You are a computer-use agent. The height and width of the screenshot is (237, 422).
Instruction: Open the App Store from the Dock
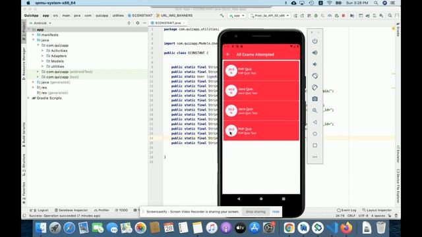[x=254, y=228]
